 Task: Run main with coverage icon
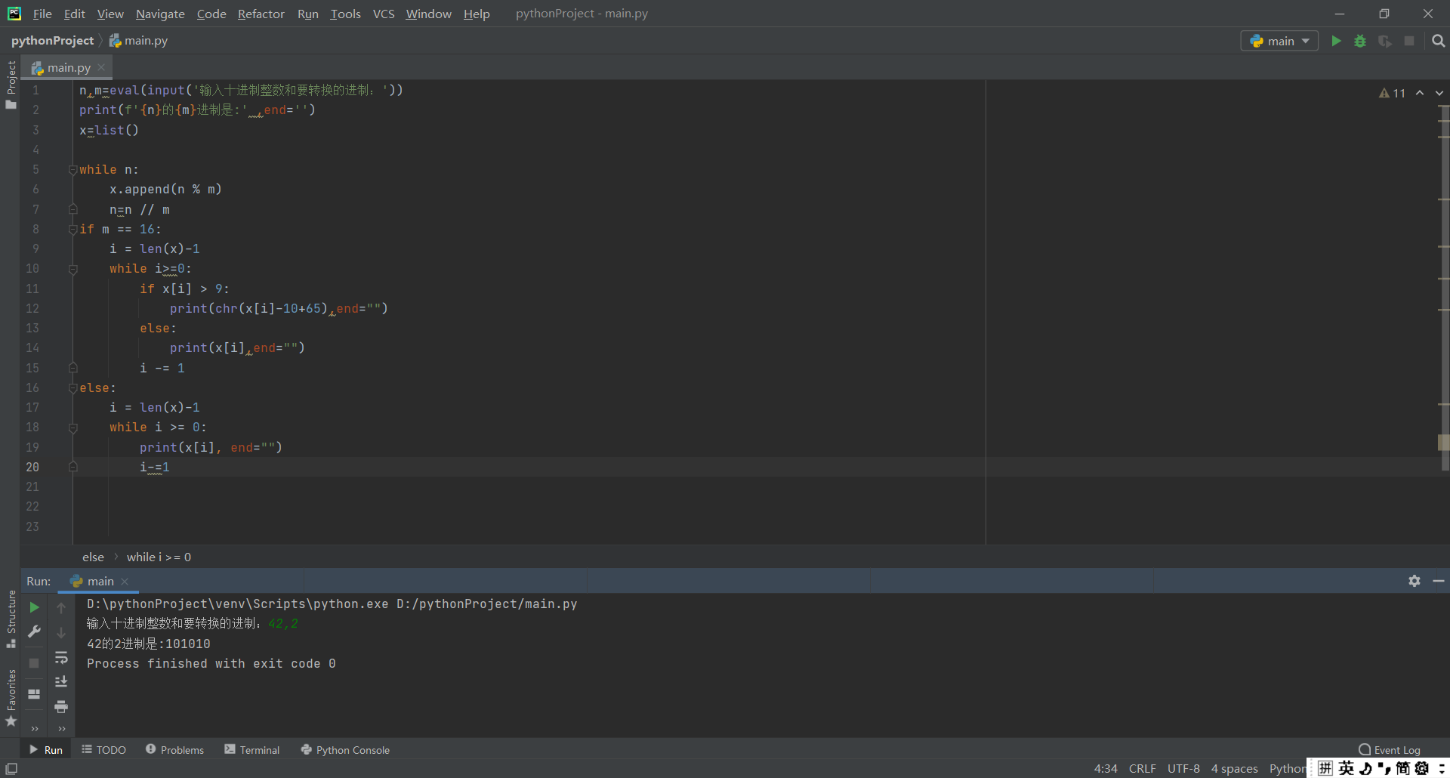[x=1384, y=41]
